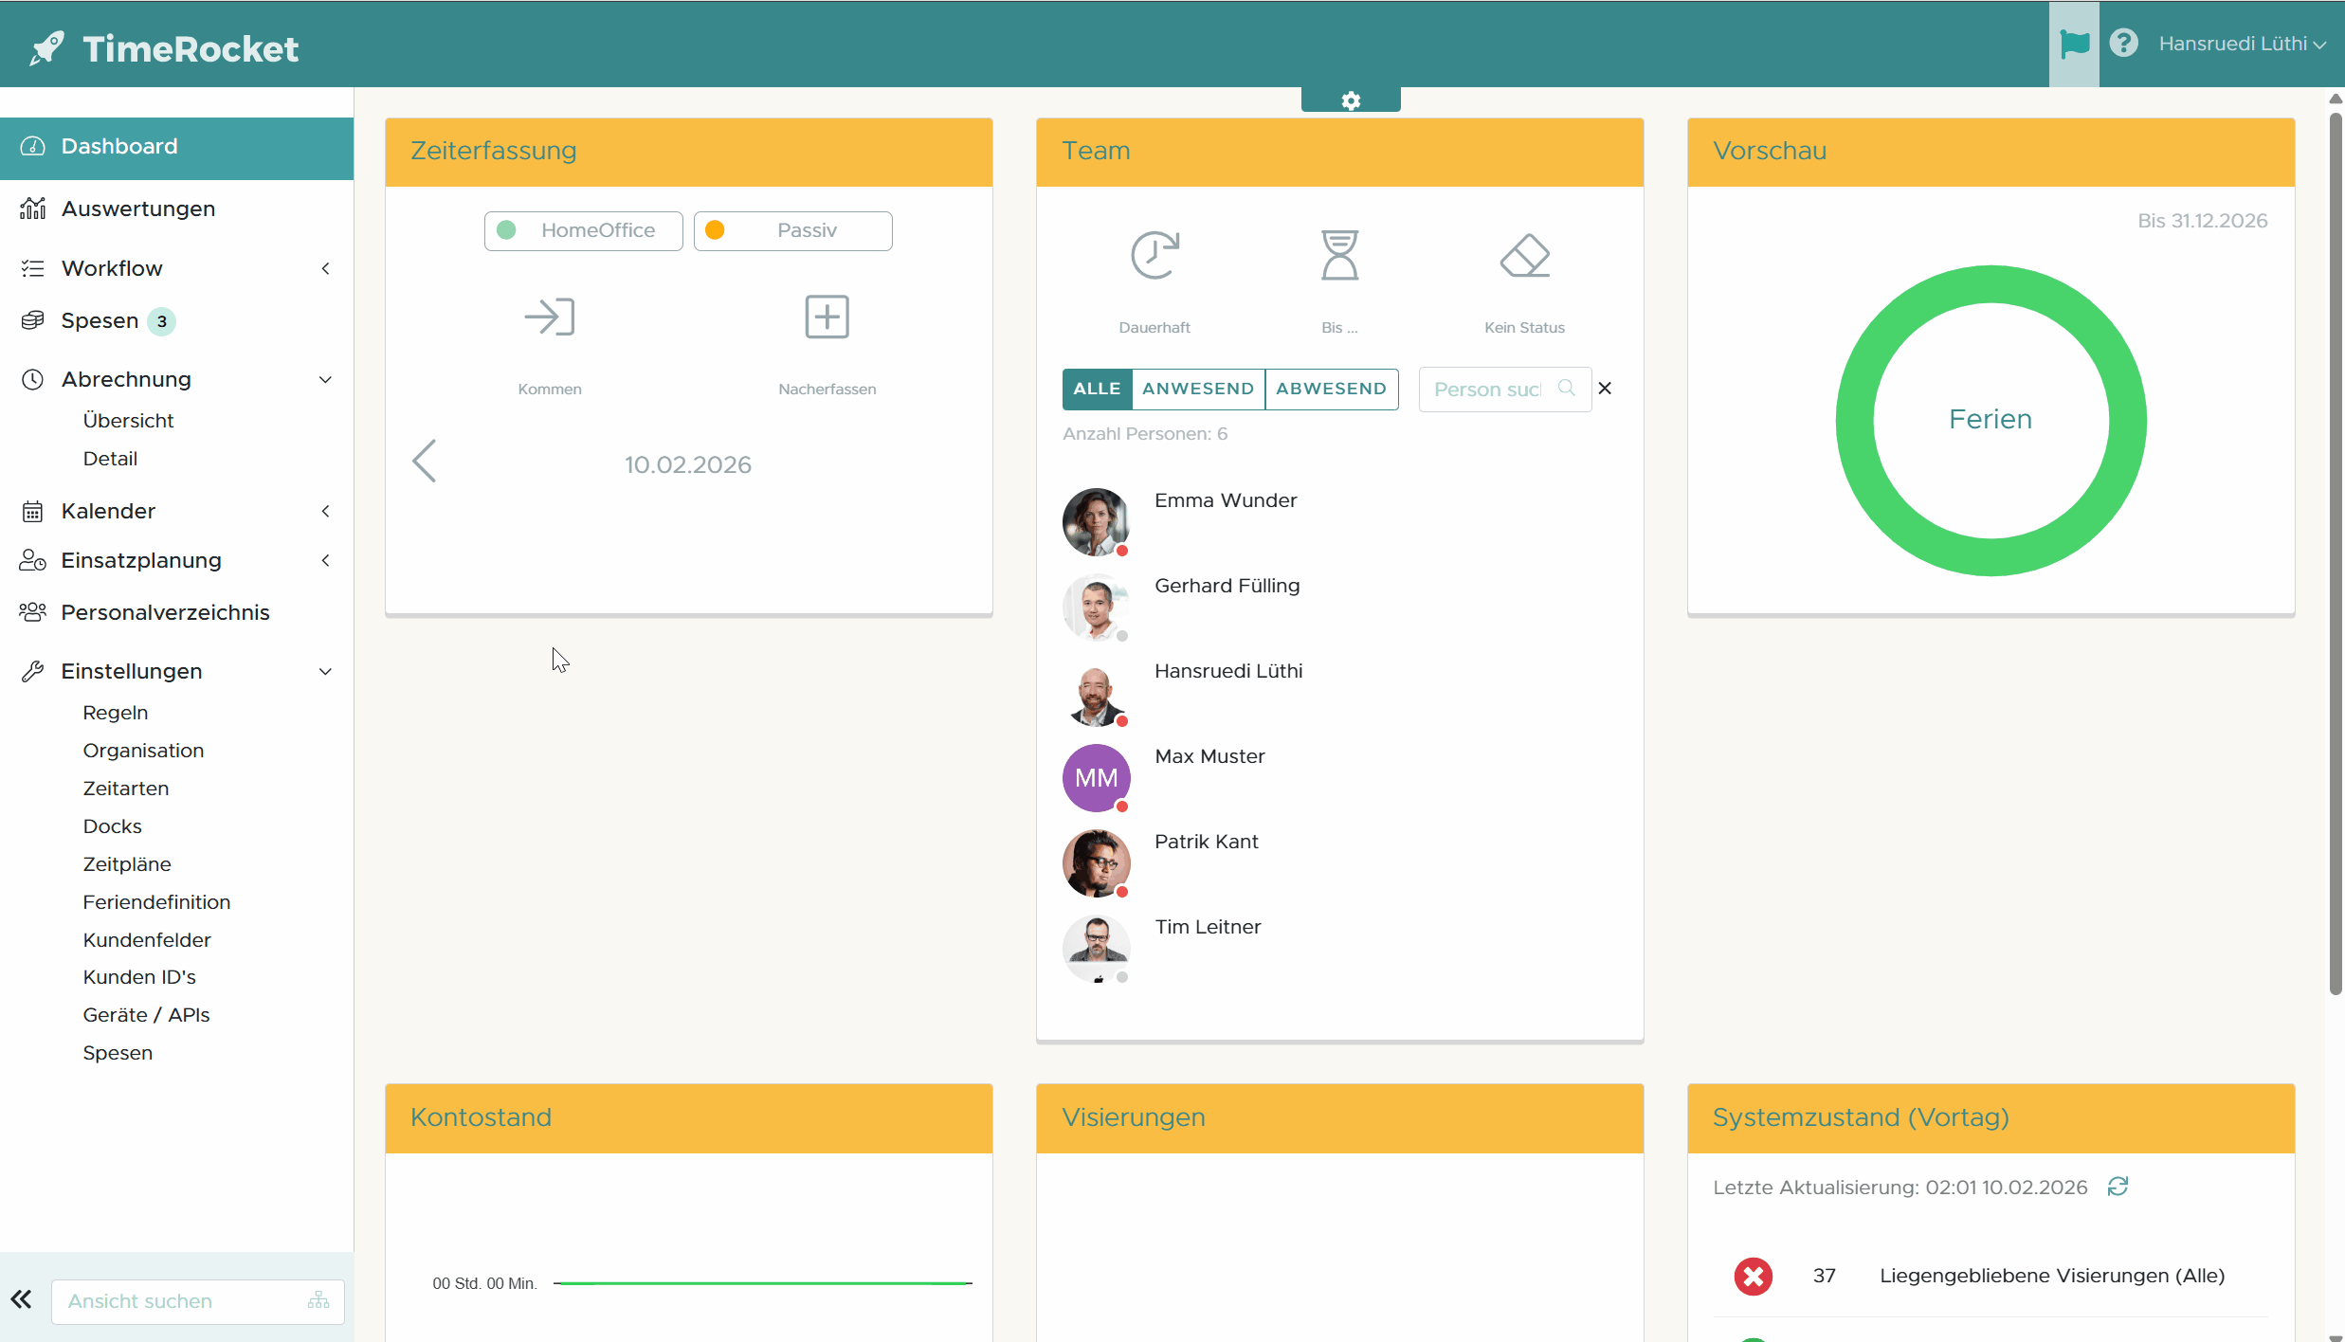Open dashboard settings gear icon
The width and height of the screenshot is (2345, 1342).
coord(1351,100)
